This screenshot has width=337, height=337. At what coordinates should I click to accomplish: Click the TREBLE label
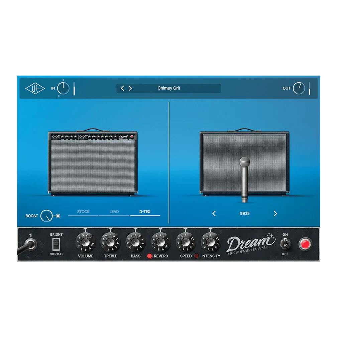[111, 256]
